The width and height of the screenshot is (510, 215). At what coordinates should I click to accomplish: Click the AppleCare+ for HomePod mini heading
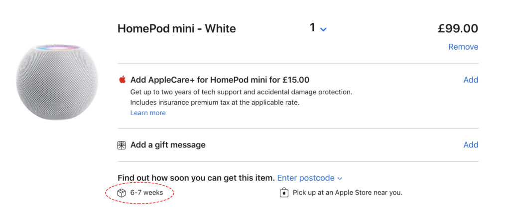click(x=220, y=79)
